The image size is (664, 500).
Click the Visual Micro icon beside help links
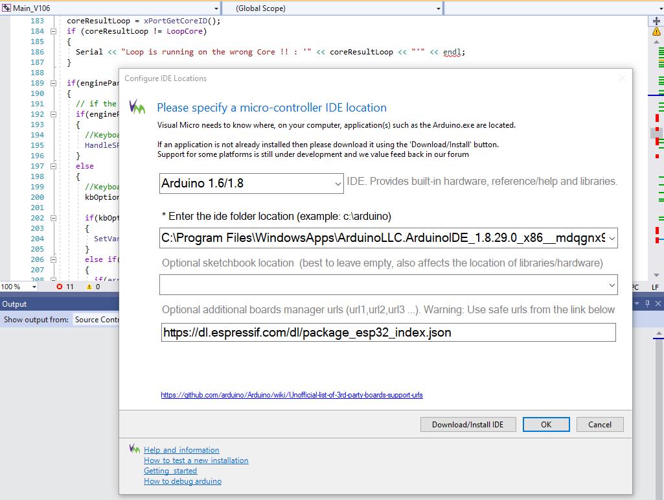pos(135,448)
